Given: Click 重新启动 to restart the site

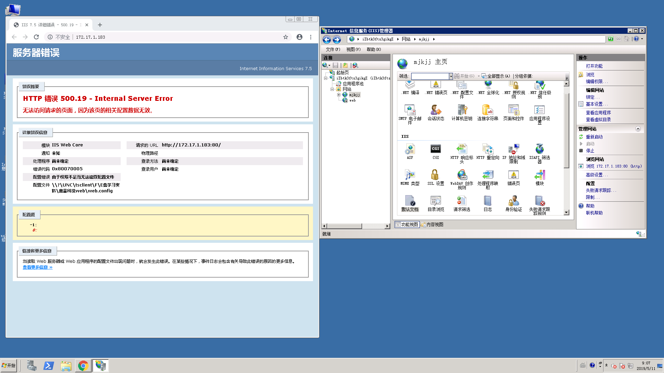Looking at the screenshot, I should 594,137.
